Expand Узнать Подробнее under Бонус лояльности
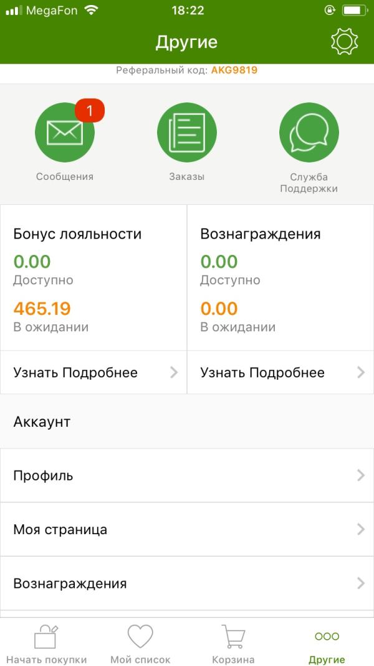 coord(93,372)
